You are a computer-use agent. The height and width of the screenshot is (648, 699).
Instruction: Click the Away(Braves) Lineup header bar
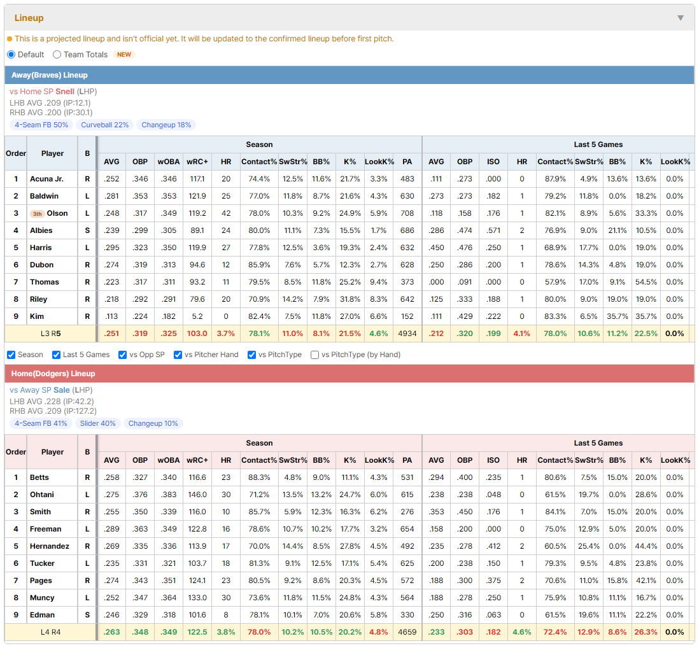pos(349,75)
